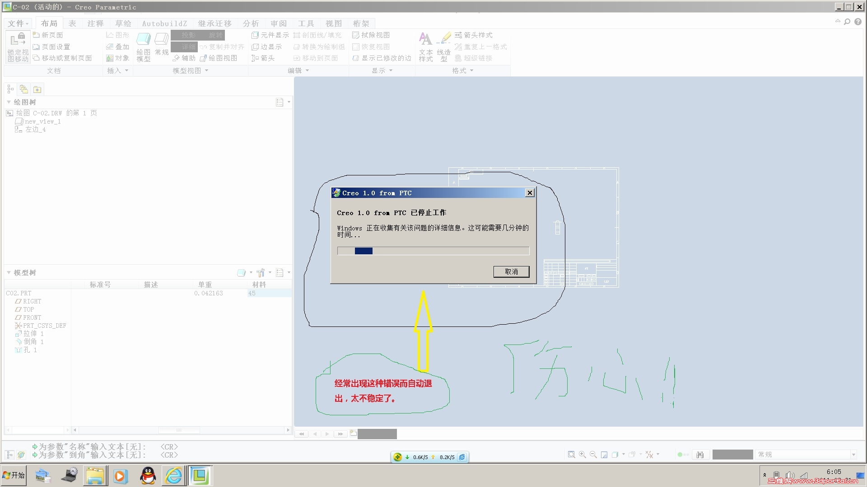This screenshot has height=487, width=867.
Task: Switch to the 注释 annotate tab
Action: tap(95, 23)
